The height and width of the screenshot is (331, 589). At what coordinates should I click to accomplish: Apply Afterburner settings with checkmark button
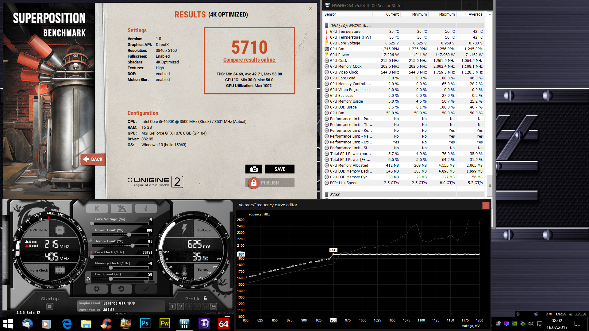146,289
